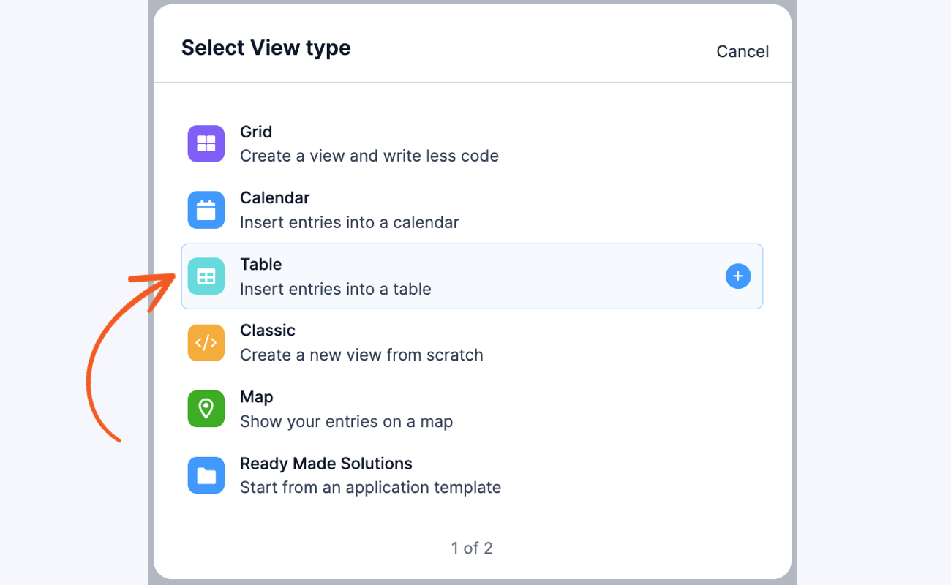Select the Table view icon
Viewport: 951px width, 585px height.
point(206,276)
